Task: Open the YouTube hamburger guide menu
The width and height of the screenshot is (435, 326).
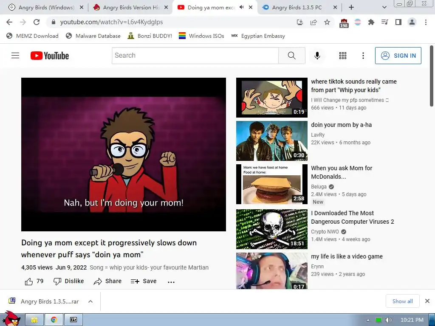Action: (x=15, y=56)
